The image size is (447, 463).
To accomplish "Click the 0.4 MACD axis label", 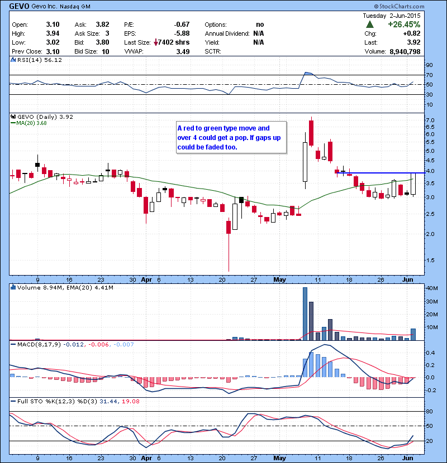I will [x=431, y=353].
